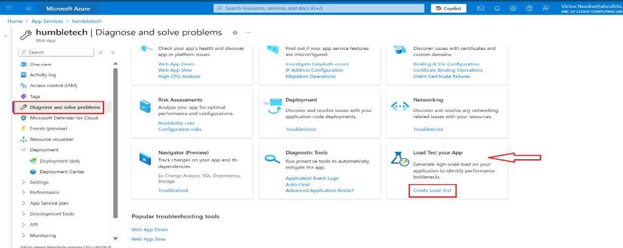Open portal settings gear icon
Screen dimensions: 623x248
513,9
